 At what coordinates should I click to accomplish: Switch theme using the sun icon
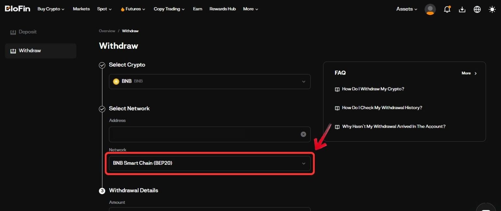(492, 9)
